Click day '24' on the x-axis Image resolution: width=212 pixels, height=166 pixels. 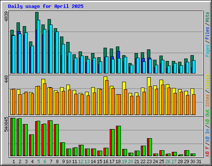(155, 161)
